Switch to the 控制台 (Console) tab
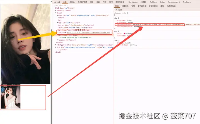 tap(72, 2)
